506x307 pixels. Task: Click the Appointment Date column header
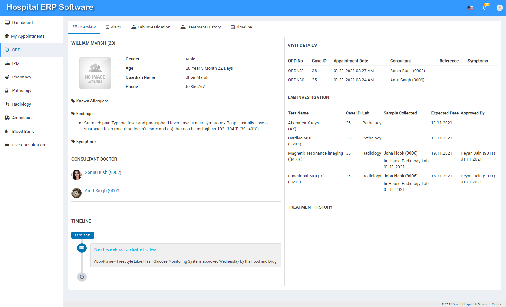click(x=351, y=61)
